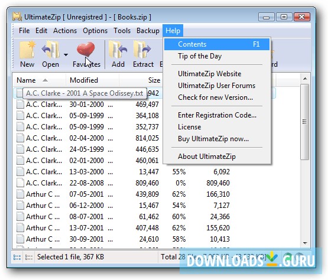The height and width of the screenshot is (280, 328).
Task: Click the Selected 1 file status text
Action: coord(70,257)
